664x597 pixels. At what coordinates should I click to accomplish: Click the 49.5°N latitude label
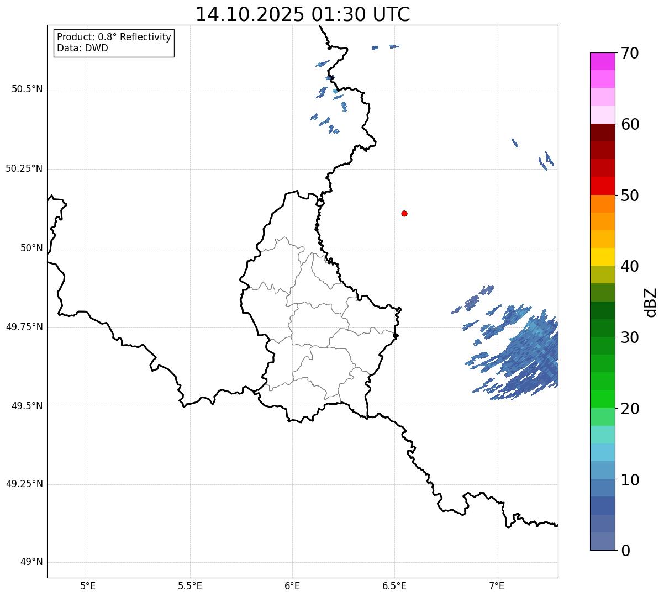point(27,406)
